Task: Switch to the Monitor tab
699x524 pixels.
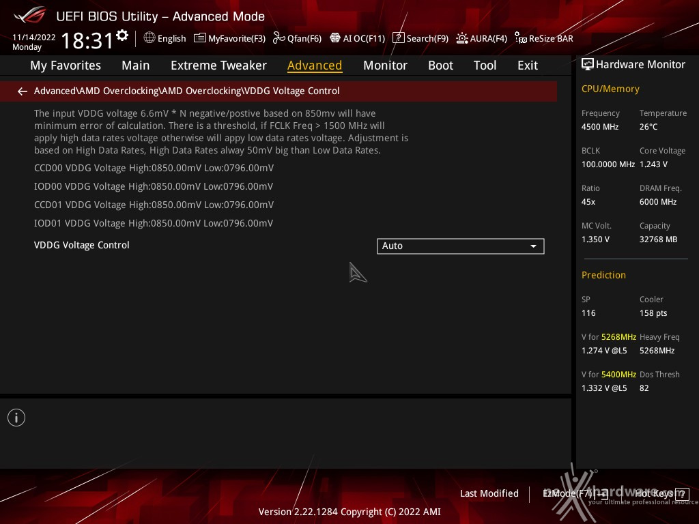Action: click(385, 65)
